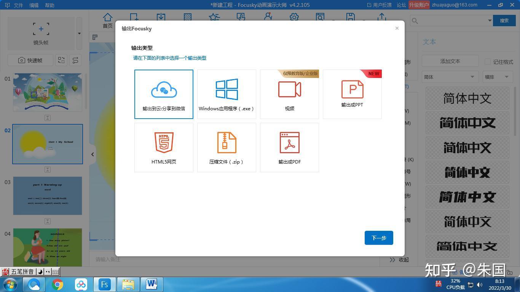This screenshot has width=520, height=292.
Task: Choose 压缩文件 (.zip) output
Action: pos(227,148)
